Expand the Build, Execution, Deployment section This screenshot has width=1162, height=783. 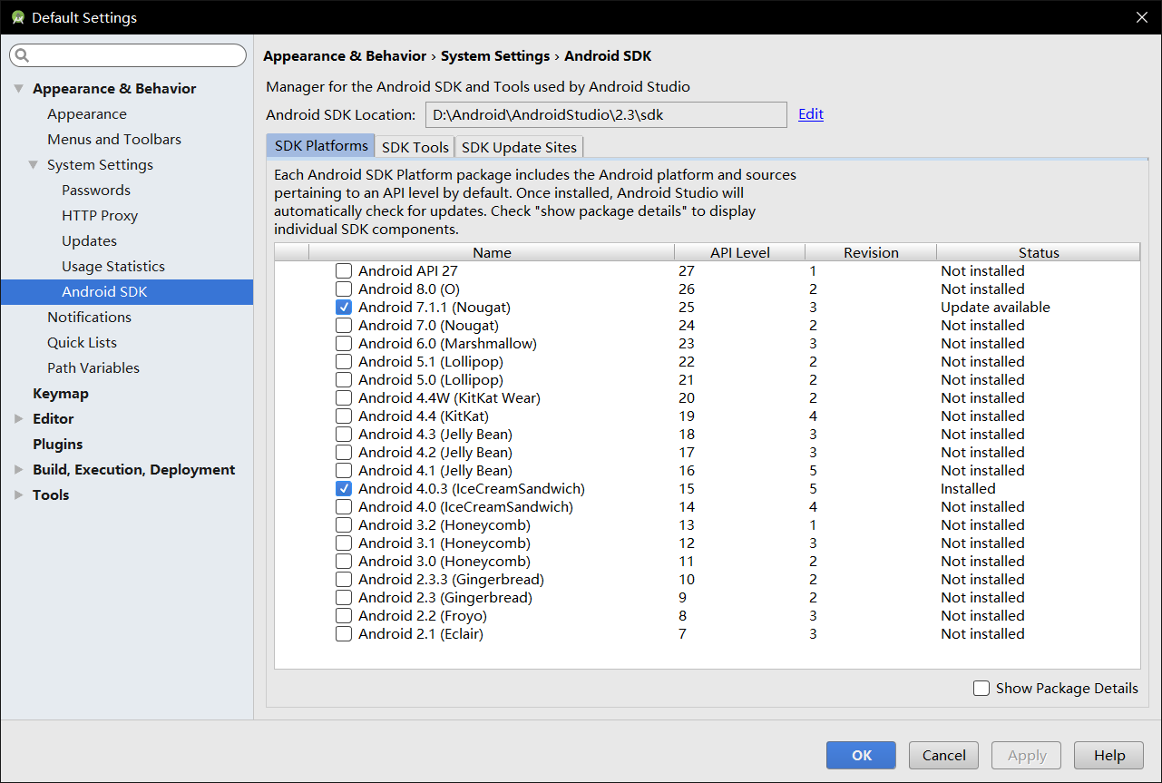tap(19, 470)
